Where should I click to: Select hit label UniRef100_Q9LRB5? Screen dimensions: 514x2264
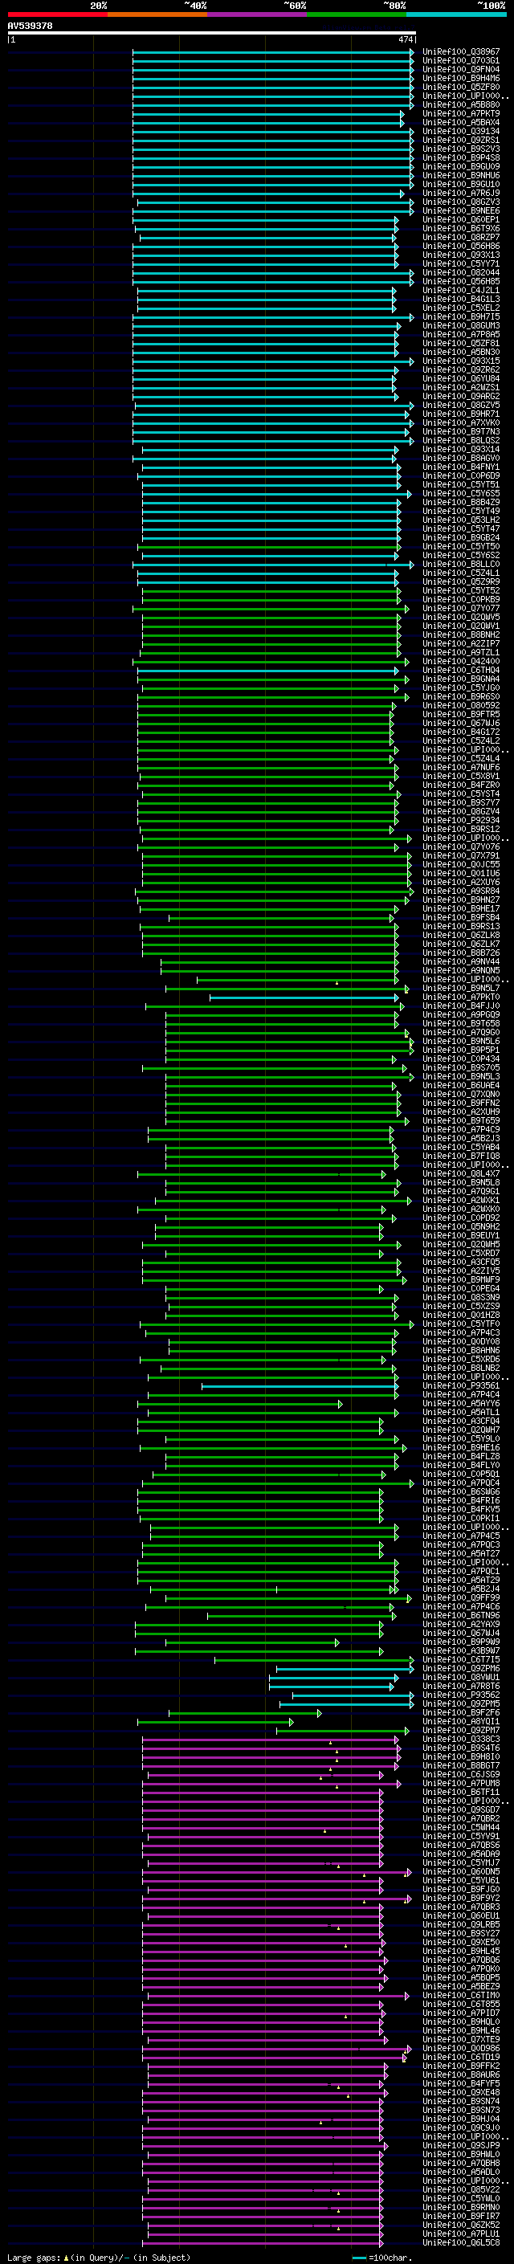click(x=461, y=1923)
